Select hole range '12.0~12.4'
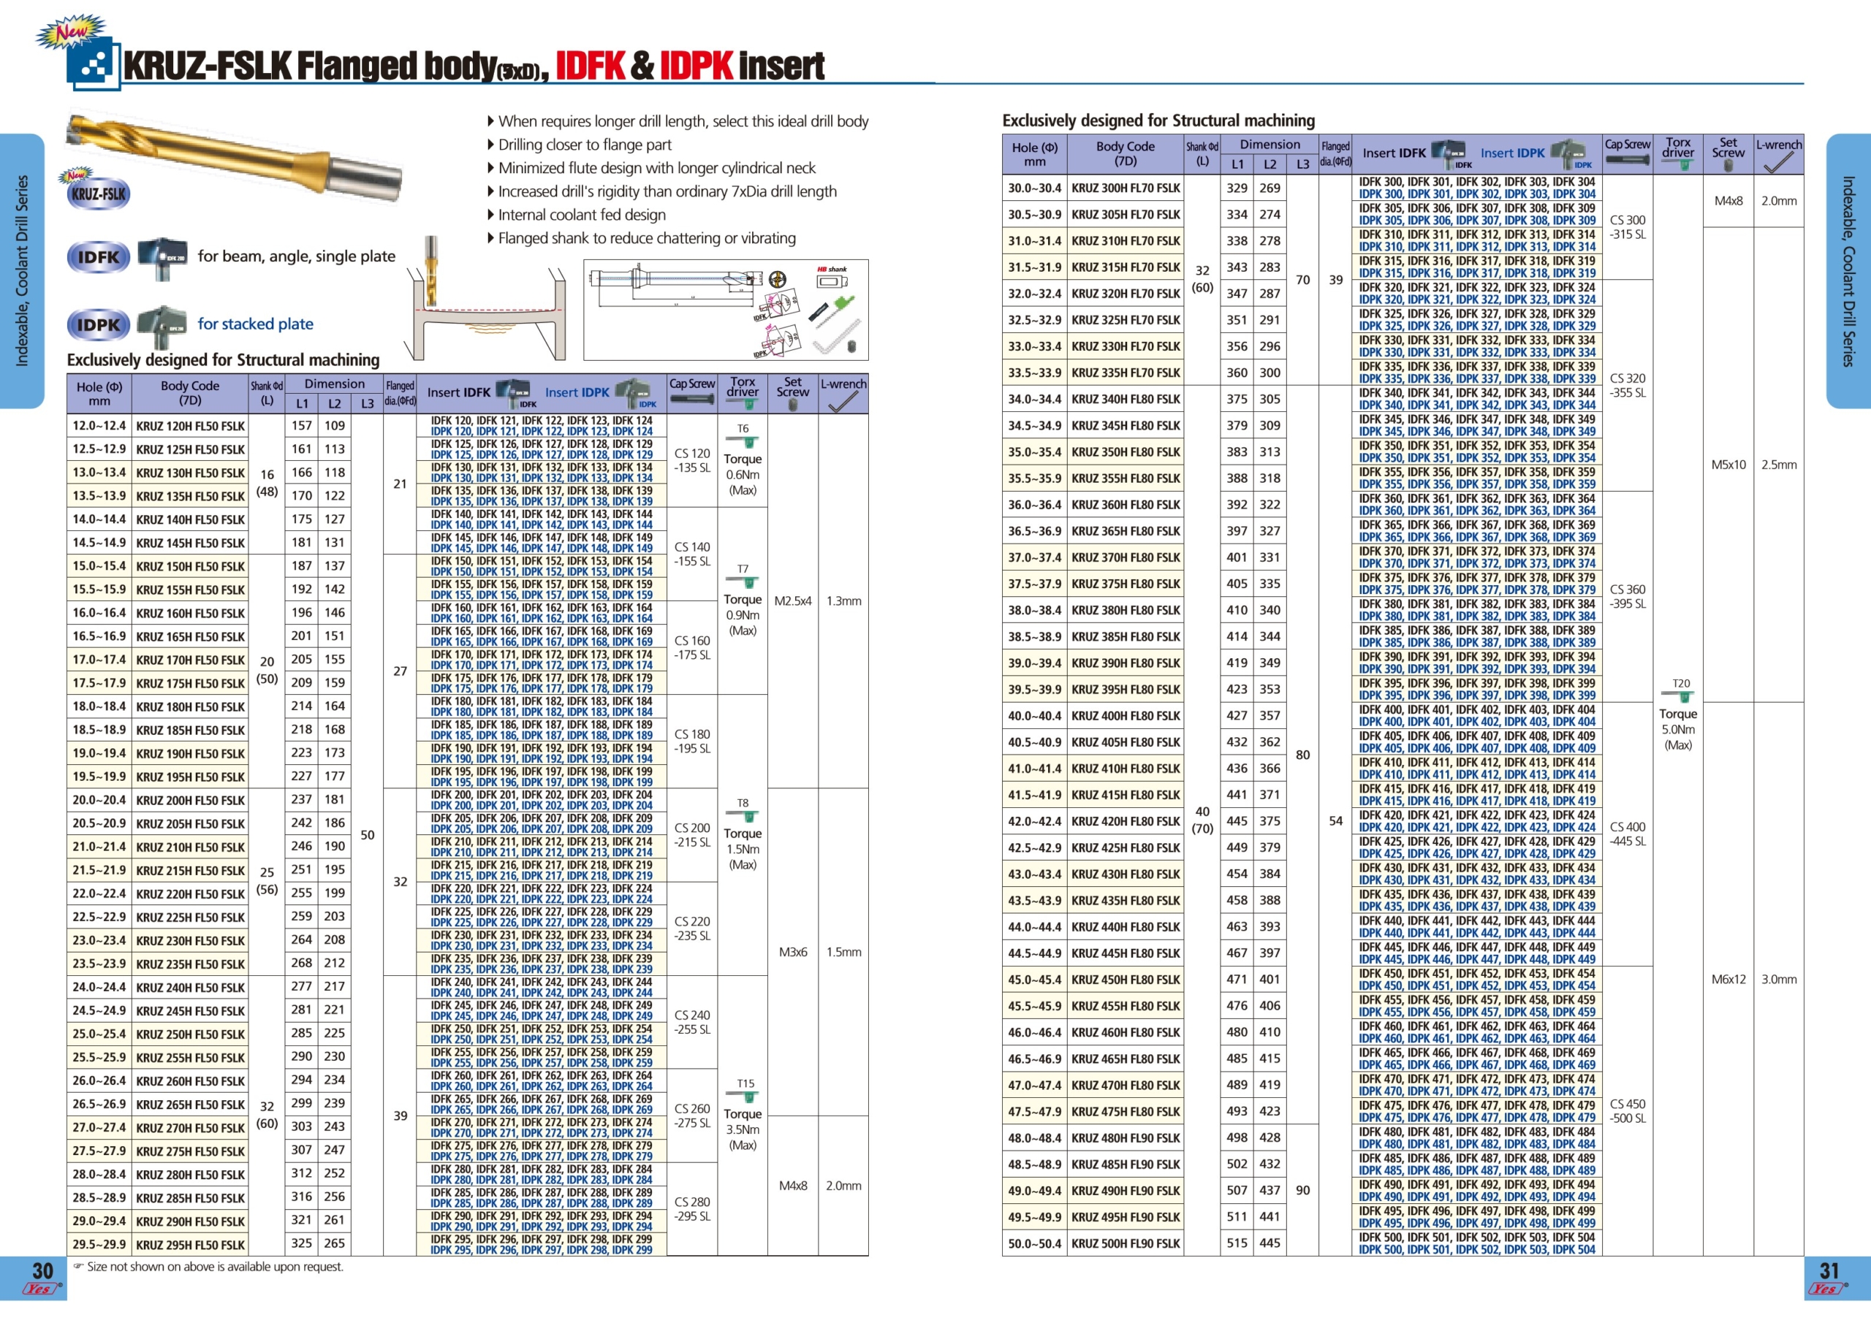1871x1323 pixels. (99, 426)
